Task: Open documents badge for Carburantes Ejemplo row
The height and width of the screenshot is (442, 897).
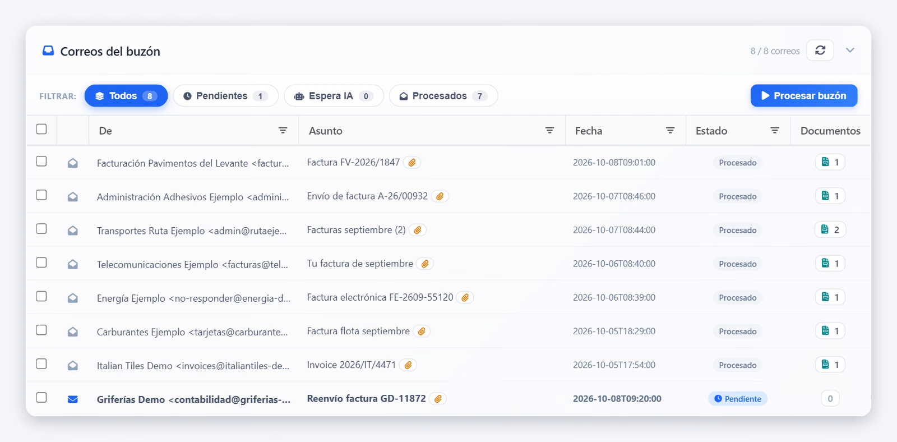Action: [x=830, y=331]
